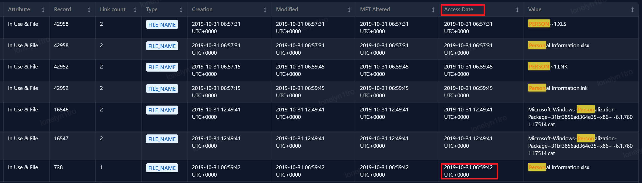Click the Creation column sort icon
Viewport: 642px width, 183px height.
265,10
